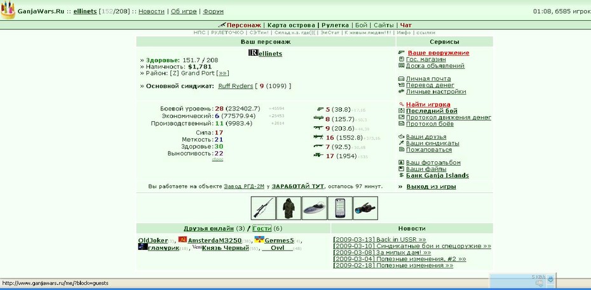Open the Форум link
Screen dimensions: 591x290
214,11
